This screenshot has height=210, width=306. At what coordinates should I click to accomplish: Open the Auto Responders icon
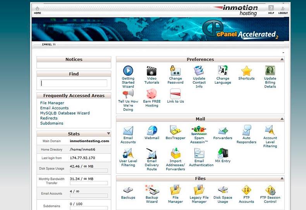point(246,130)
